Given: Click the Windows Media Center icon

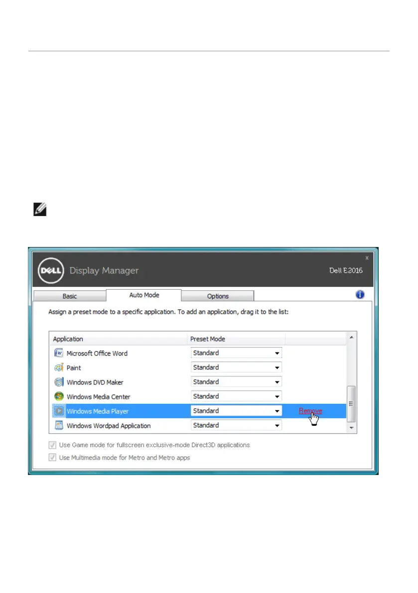Looking at the screenshot, I should tap(59, 396).
